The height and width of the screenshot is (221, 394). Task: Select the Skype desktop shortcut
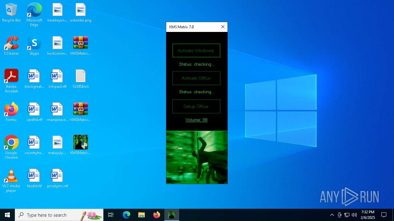[x=34, y=46]
